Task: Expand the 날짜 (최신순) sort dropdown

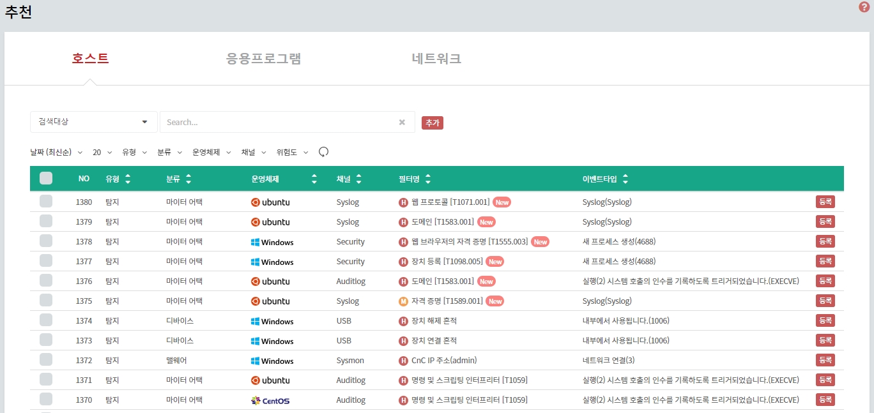Action: [x=56, y=153]
